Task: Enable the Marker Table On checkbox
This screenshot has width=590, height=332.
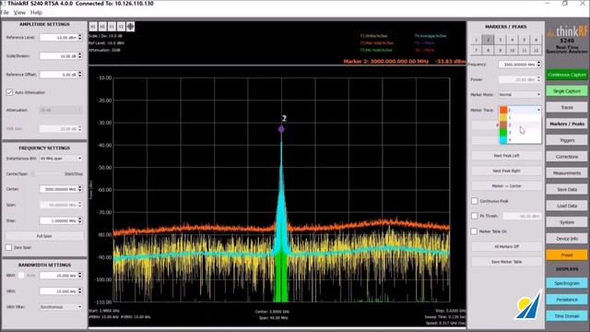Action: tap(475, 231)
